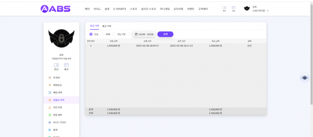Switch to the 출금 기록 tab
313x137 pixels.
(x=106, y=26)
